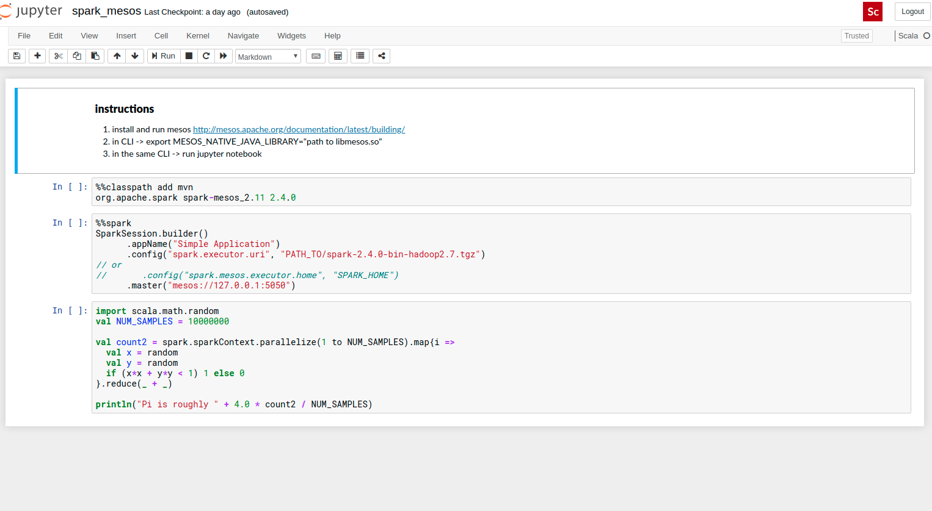932x511 pixels.
Task: Copy selected cell with the copy icon
Action: point(76,55)
